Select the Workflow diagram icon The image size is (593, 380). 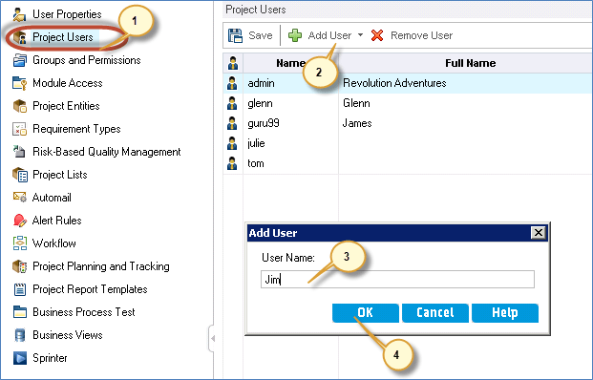click(20, 243)
